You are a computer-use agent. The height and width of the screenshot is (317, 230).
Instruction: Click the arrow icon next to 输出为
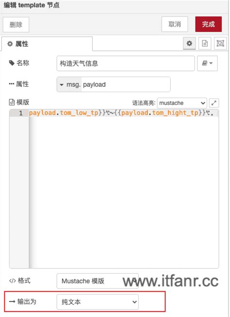point(12,301)
